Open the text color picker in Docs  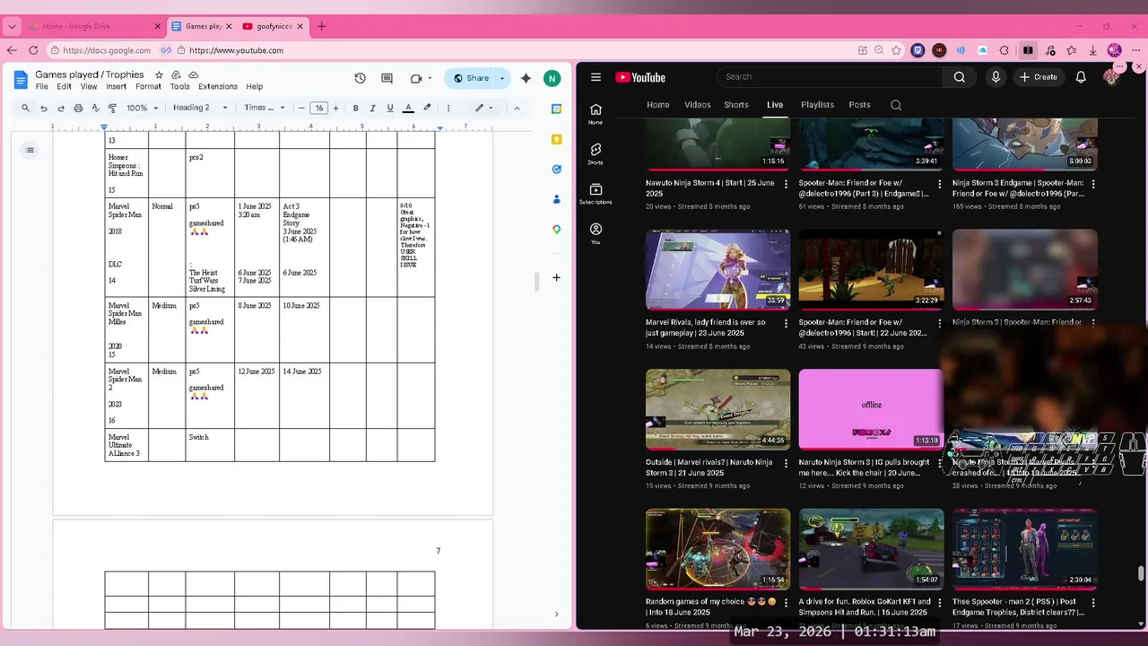pos(408,108)
